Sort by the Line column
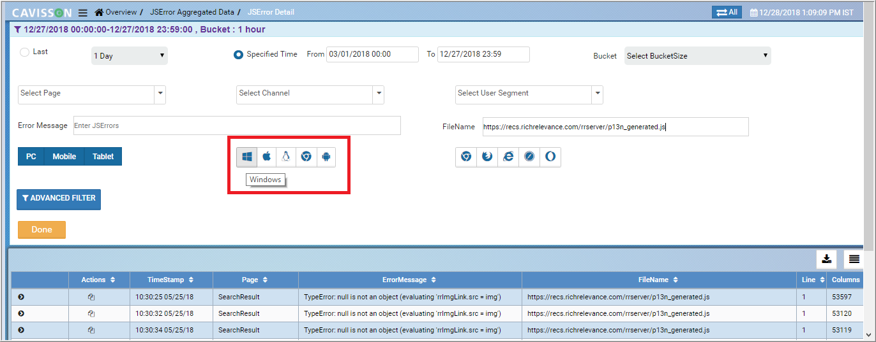Viewport: 876px width, 342px height. [x=812, y=280]
